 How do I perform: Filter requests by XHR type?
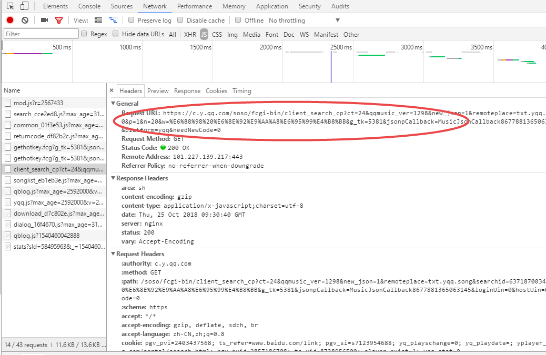190,34
